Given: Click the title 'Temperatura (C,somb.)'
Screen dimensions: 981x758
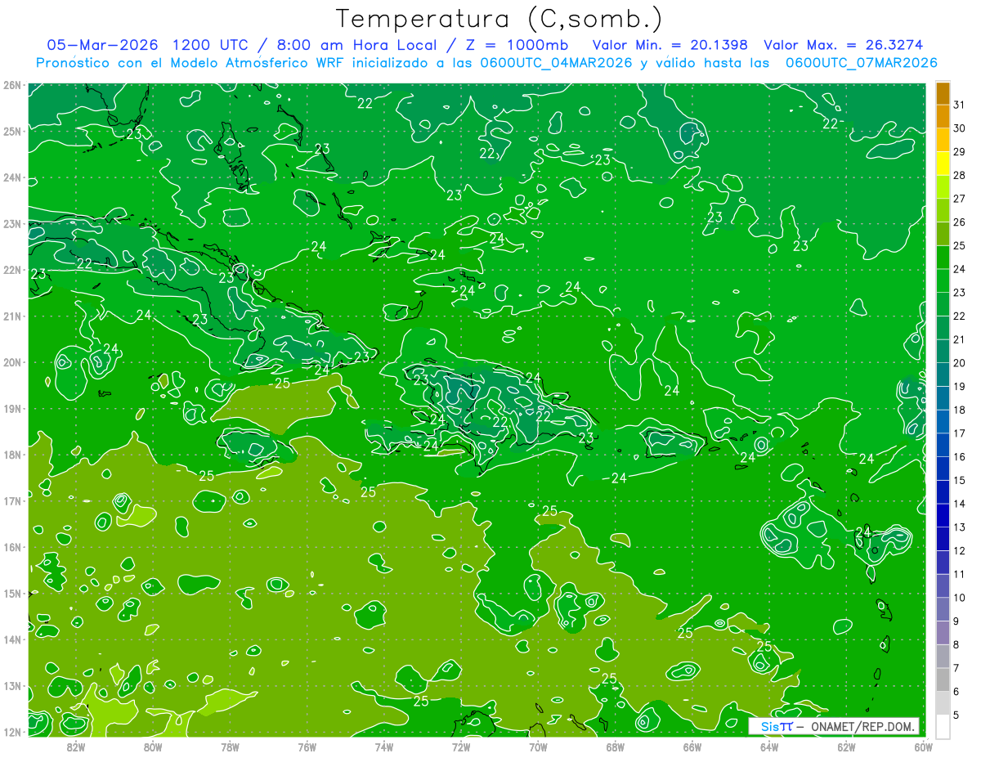Looking at the screenshot, I should point(499,19).
